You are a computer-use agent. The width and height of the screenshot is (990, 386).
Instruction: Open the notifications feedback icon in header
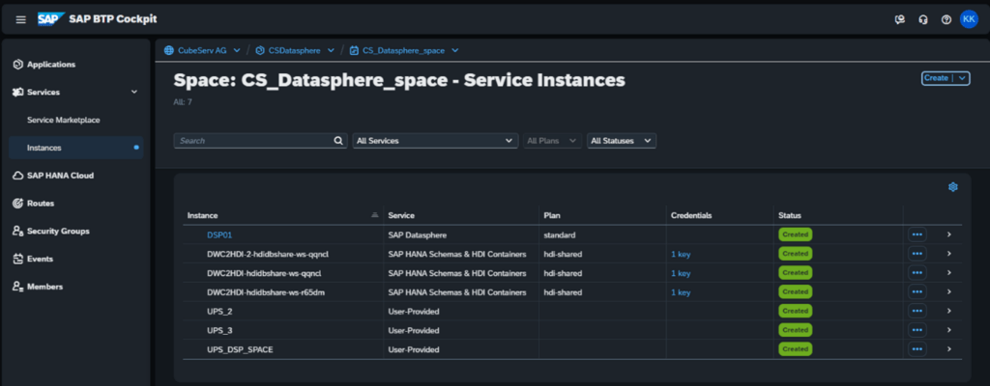coord(900,19)
